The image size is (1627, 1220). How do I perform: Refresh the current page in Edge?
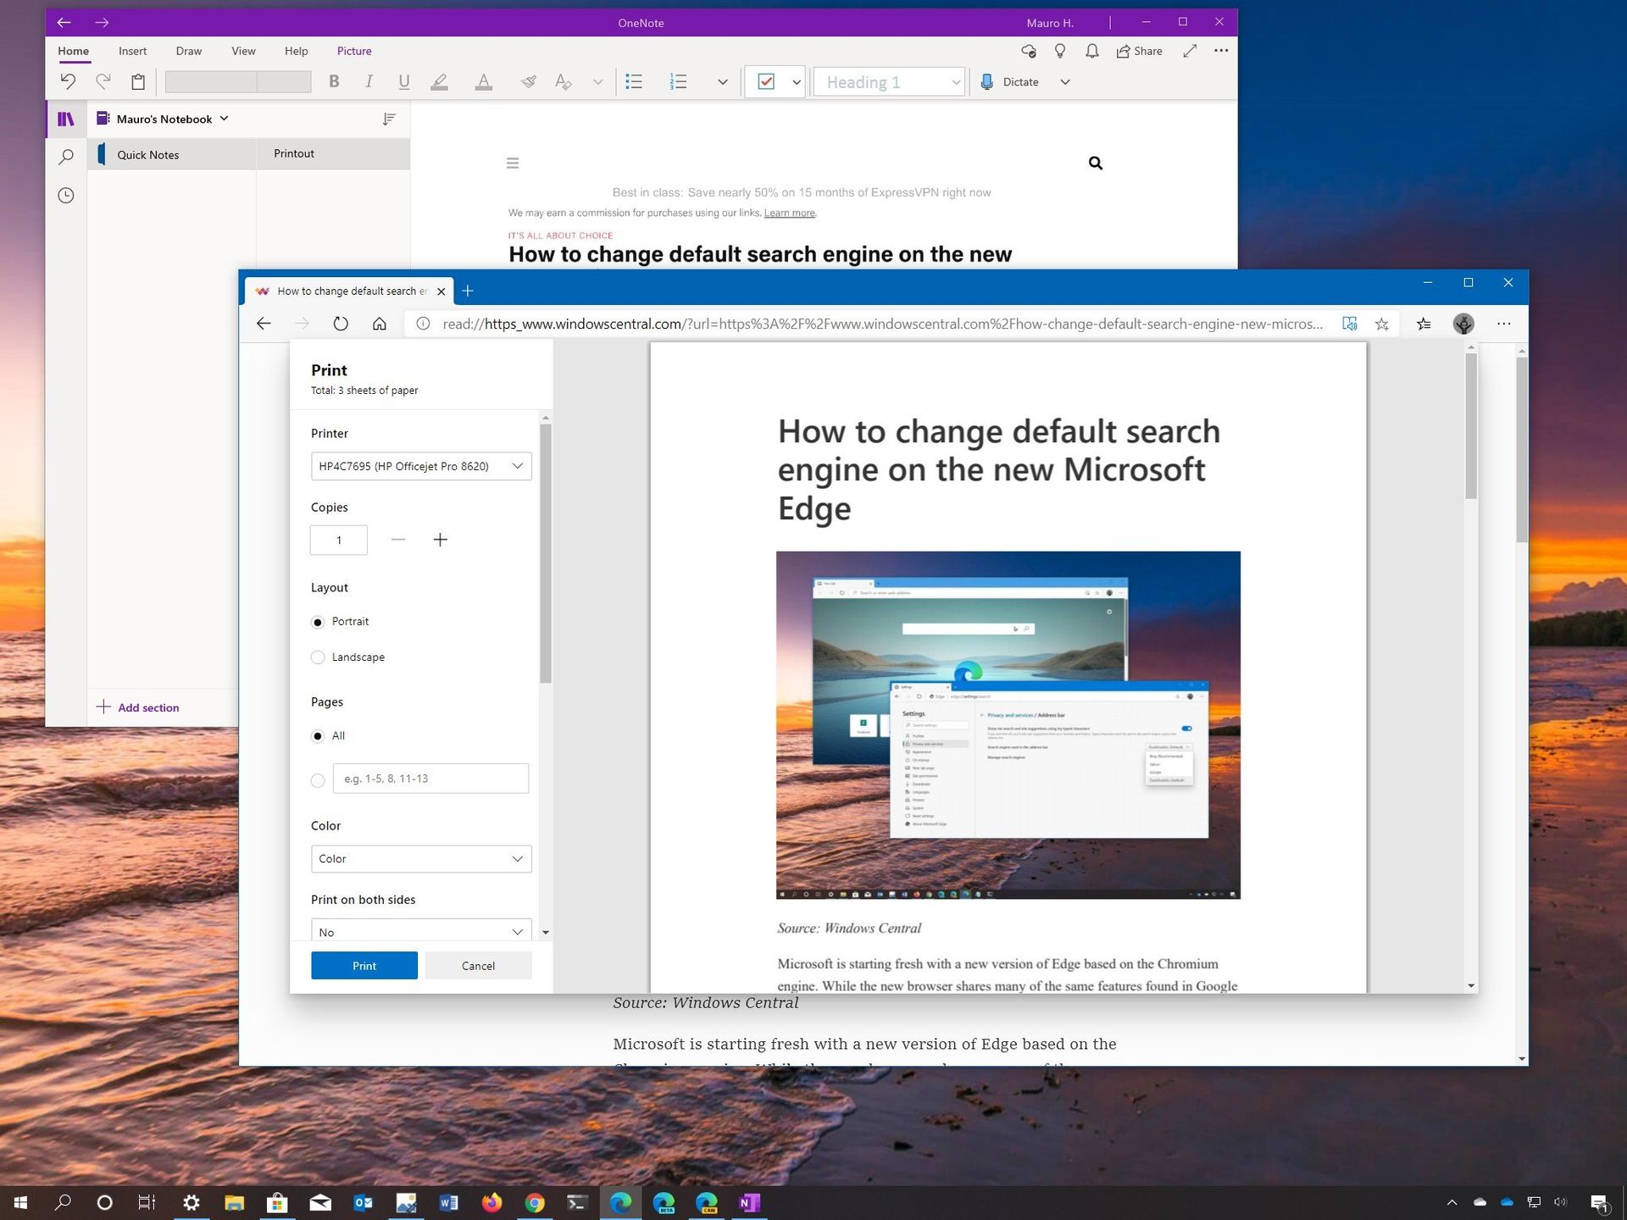[x=341, y=324]
